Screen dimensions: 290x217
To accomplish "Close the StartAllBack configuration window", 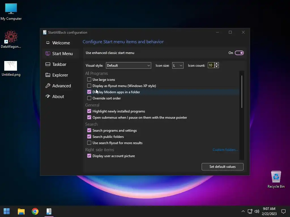I will tap(243, 32).
